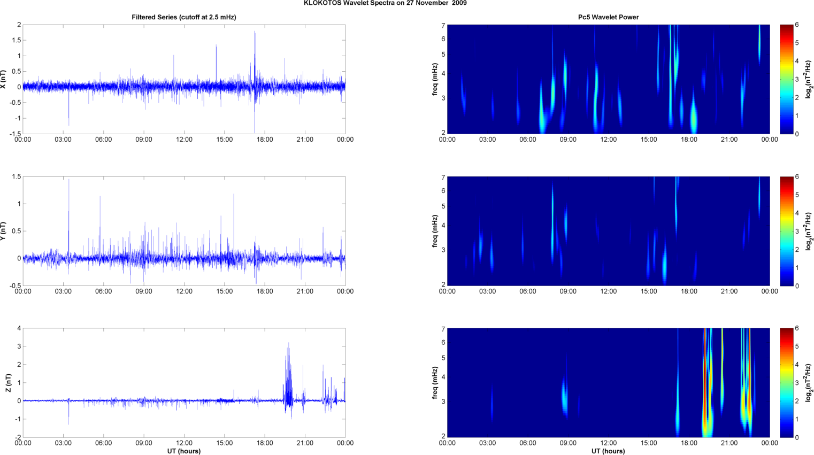Click the 06:00 tick under the top spectrogram
Image resolution: width=814 pixels, height=455 pixels.
pos(528,140)
